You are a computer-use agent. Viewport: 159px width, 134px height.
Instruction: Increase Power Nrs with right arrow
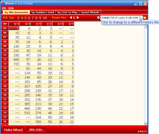78,18
